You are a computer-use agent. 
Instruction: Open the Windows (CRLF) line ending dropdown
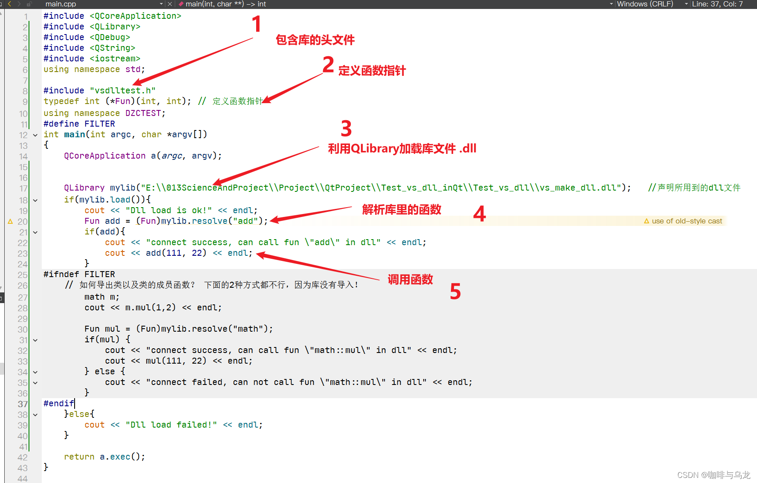pyautogui.click(x=652, y=4)
